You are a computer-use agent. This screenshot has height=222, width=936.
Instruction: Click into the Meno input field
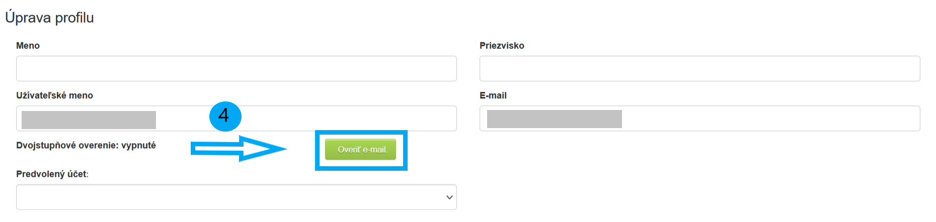(x=236, y=69)
